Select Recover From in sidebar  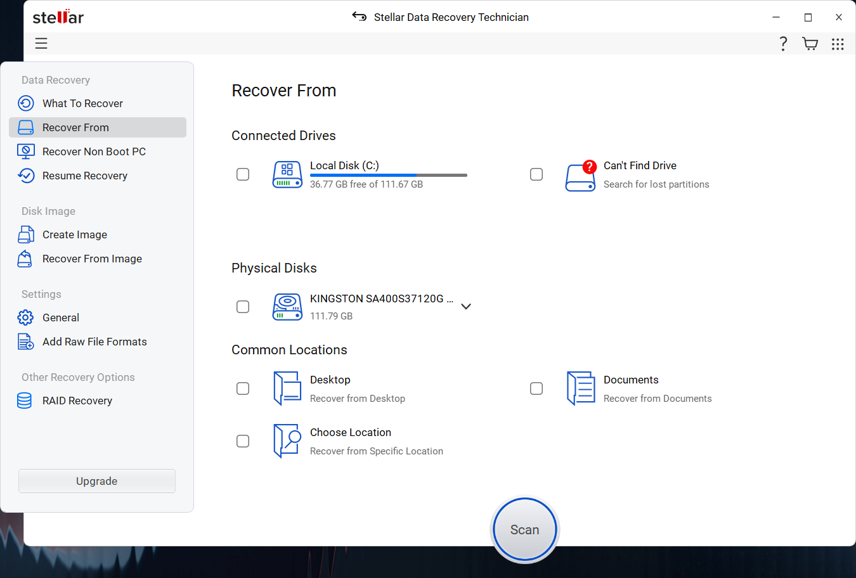click(x=98, y=127)
